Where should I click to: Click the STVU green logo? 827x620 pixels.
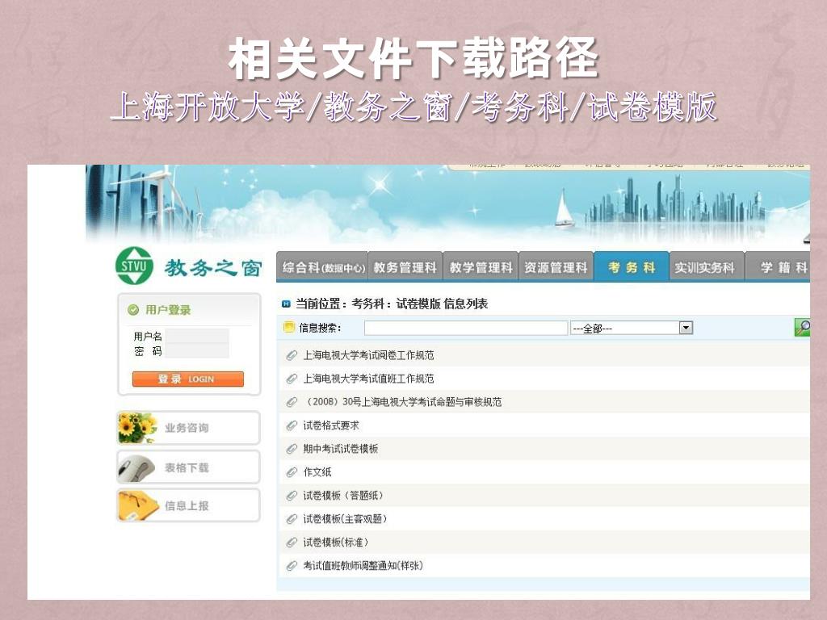135,266
